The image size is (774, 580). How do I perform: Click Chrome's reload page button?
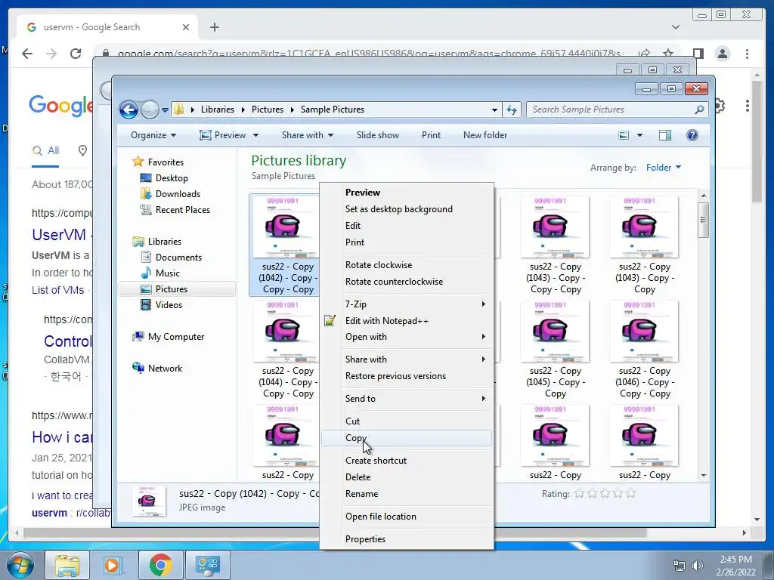[x=75, y=54]
